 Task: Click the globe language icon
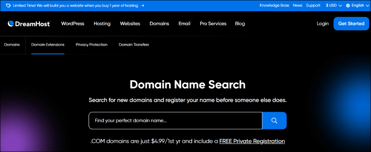tap(348, 6)
